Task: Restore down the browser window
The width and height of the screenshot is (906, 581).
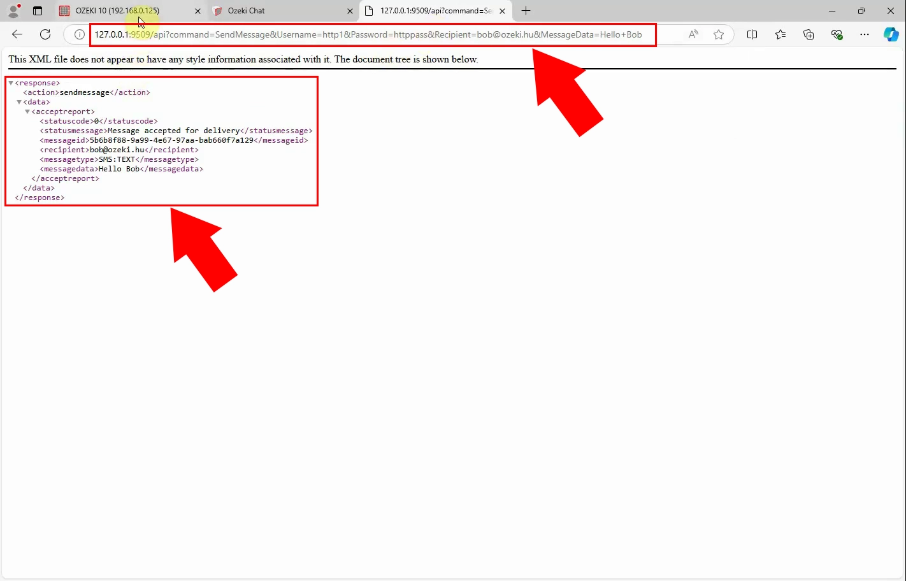Action: [861, 11]
